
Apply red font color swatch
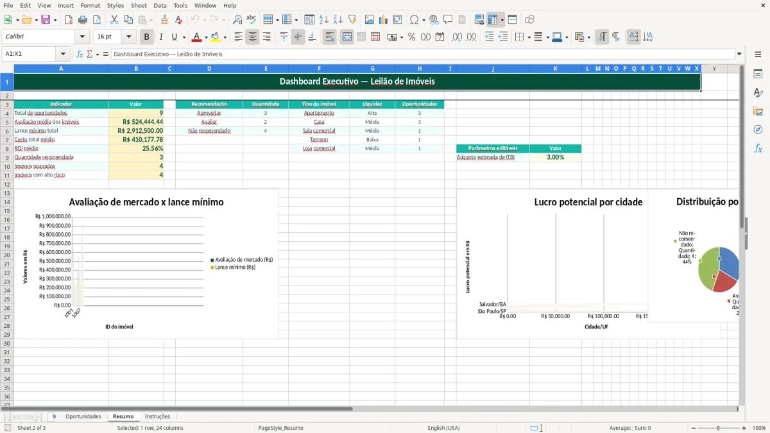click(197, 37)
